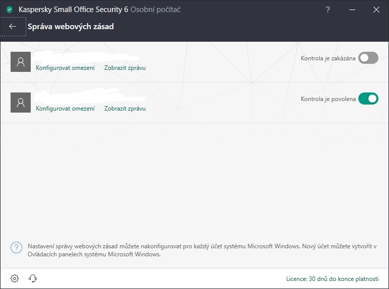Open settings gear icon at bottom
Viewport: 389px width, 289px height.
(x=15, y=278)
